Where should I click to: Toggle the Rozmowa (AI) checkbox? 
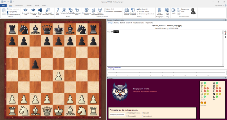(x=127, y=116)
